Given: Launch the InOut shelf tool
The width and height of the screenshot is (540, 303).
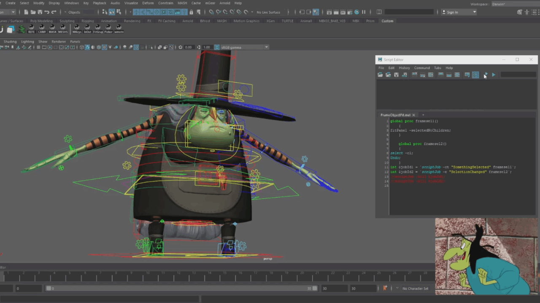Looking at the screenshot, I should tap(87, 29).
